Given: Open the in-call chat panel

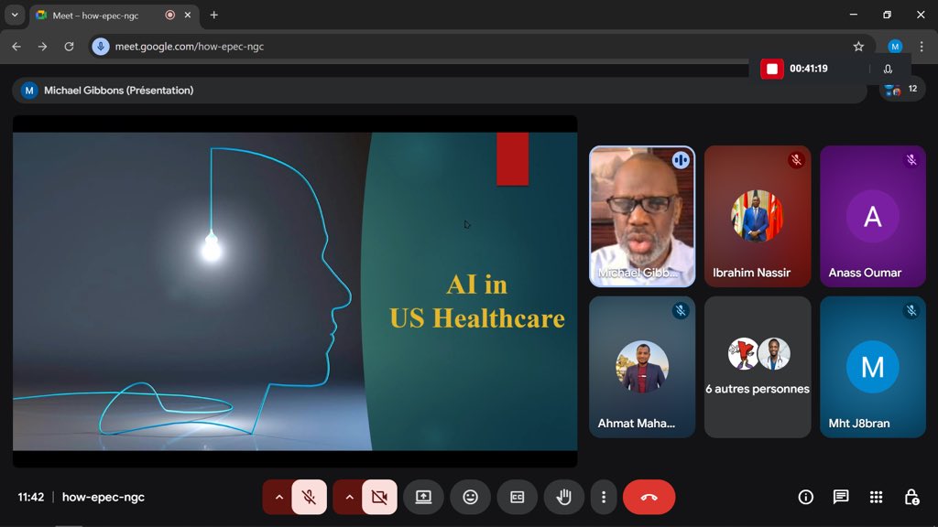Looking at the screenshot, I should pos(840,497).
